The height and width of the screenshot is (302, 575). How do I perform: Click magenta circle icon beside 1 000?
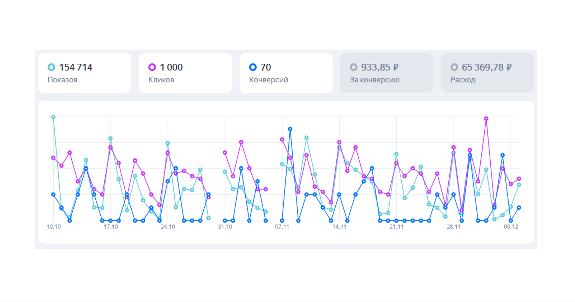[152, 67]
